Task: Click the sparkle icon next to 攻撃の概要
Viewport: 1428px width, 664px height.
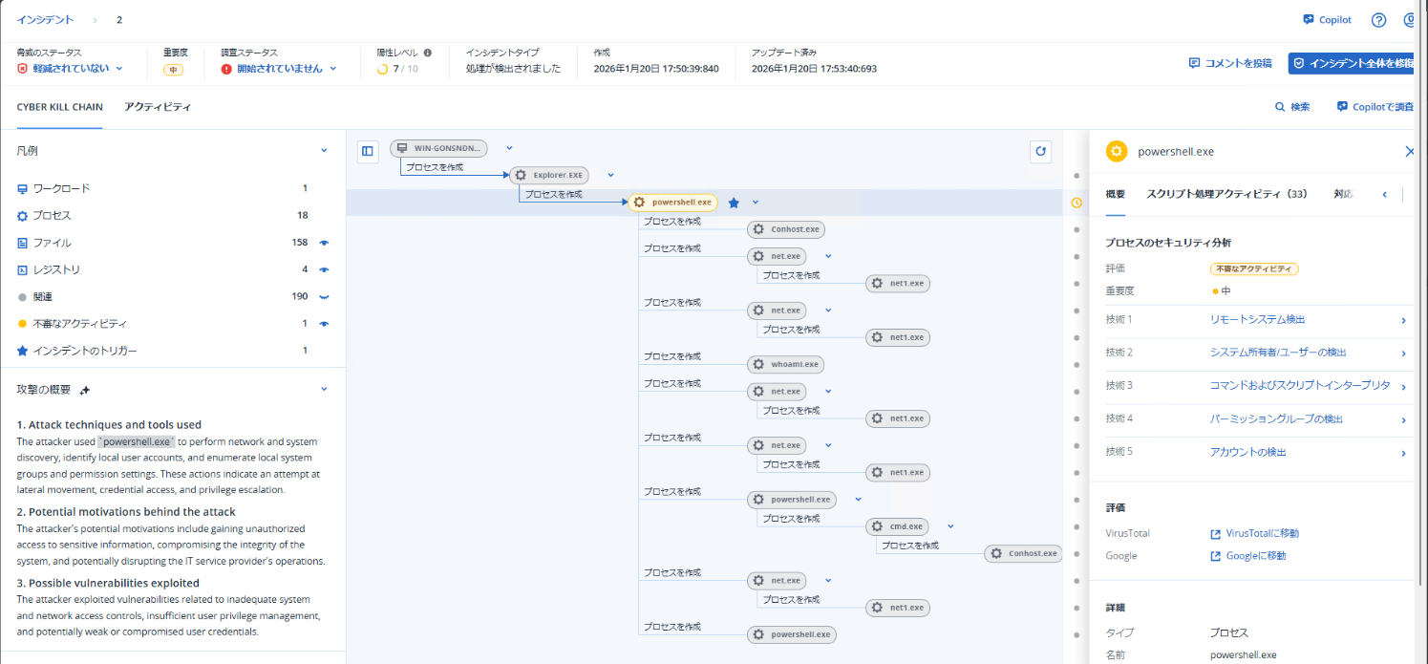Action: tap(85, 390)
